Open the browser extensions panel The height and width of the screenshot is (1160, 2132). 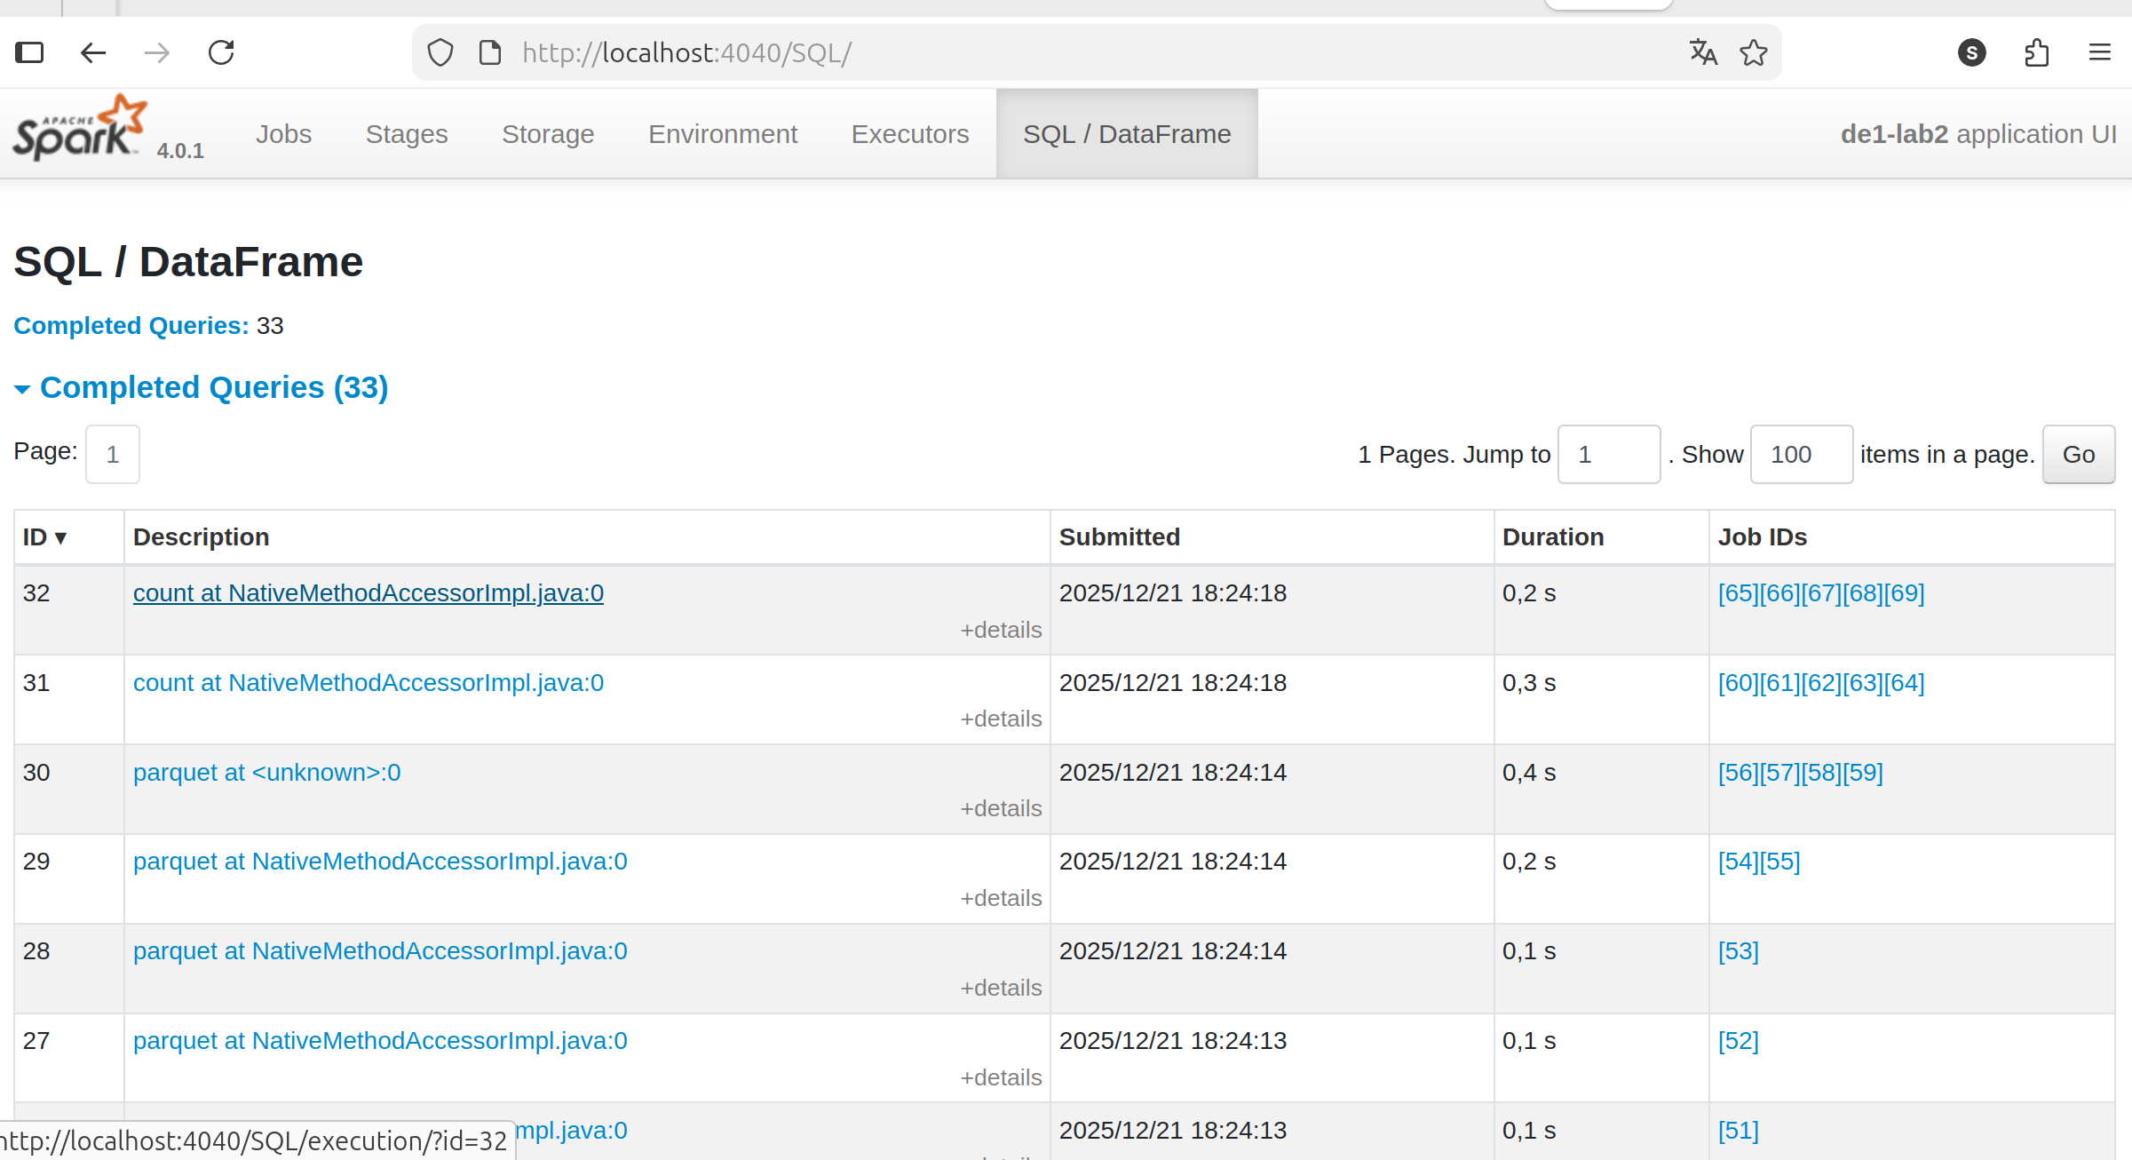[2036, 52]
